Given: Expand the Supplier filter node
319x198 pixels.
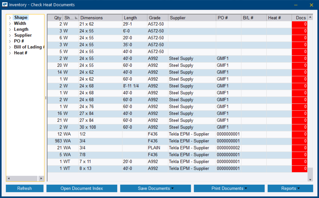Looking at the screenshot, I should (x=10, y=35).
